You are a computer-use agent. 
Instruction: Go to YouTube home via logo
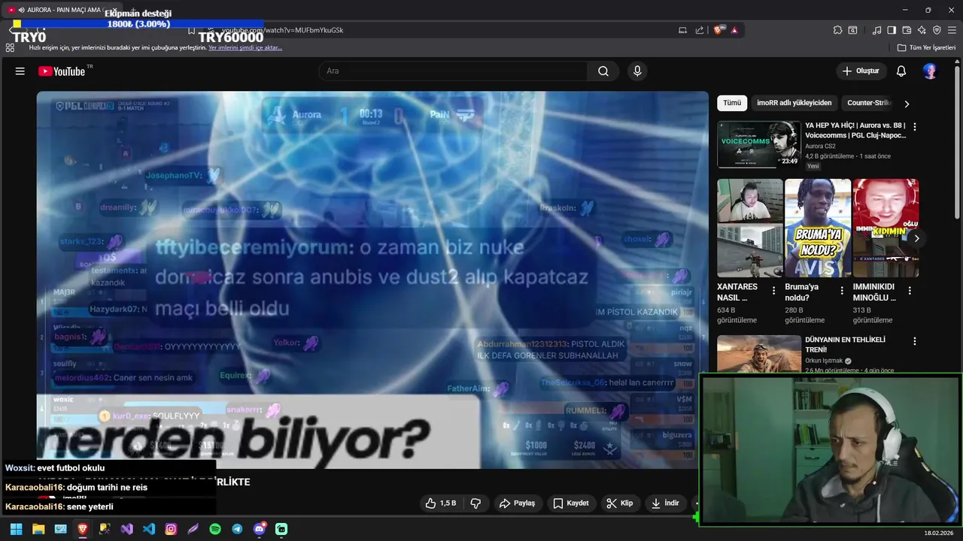[62, 71]
